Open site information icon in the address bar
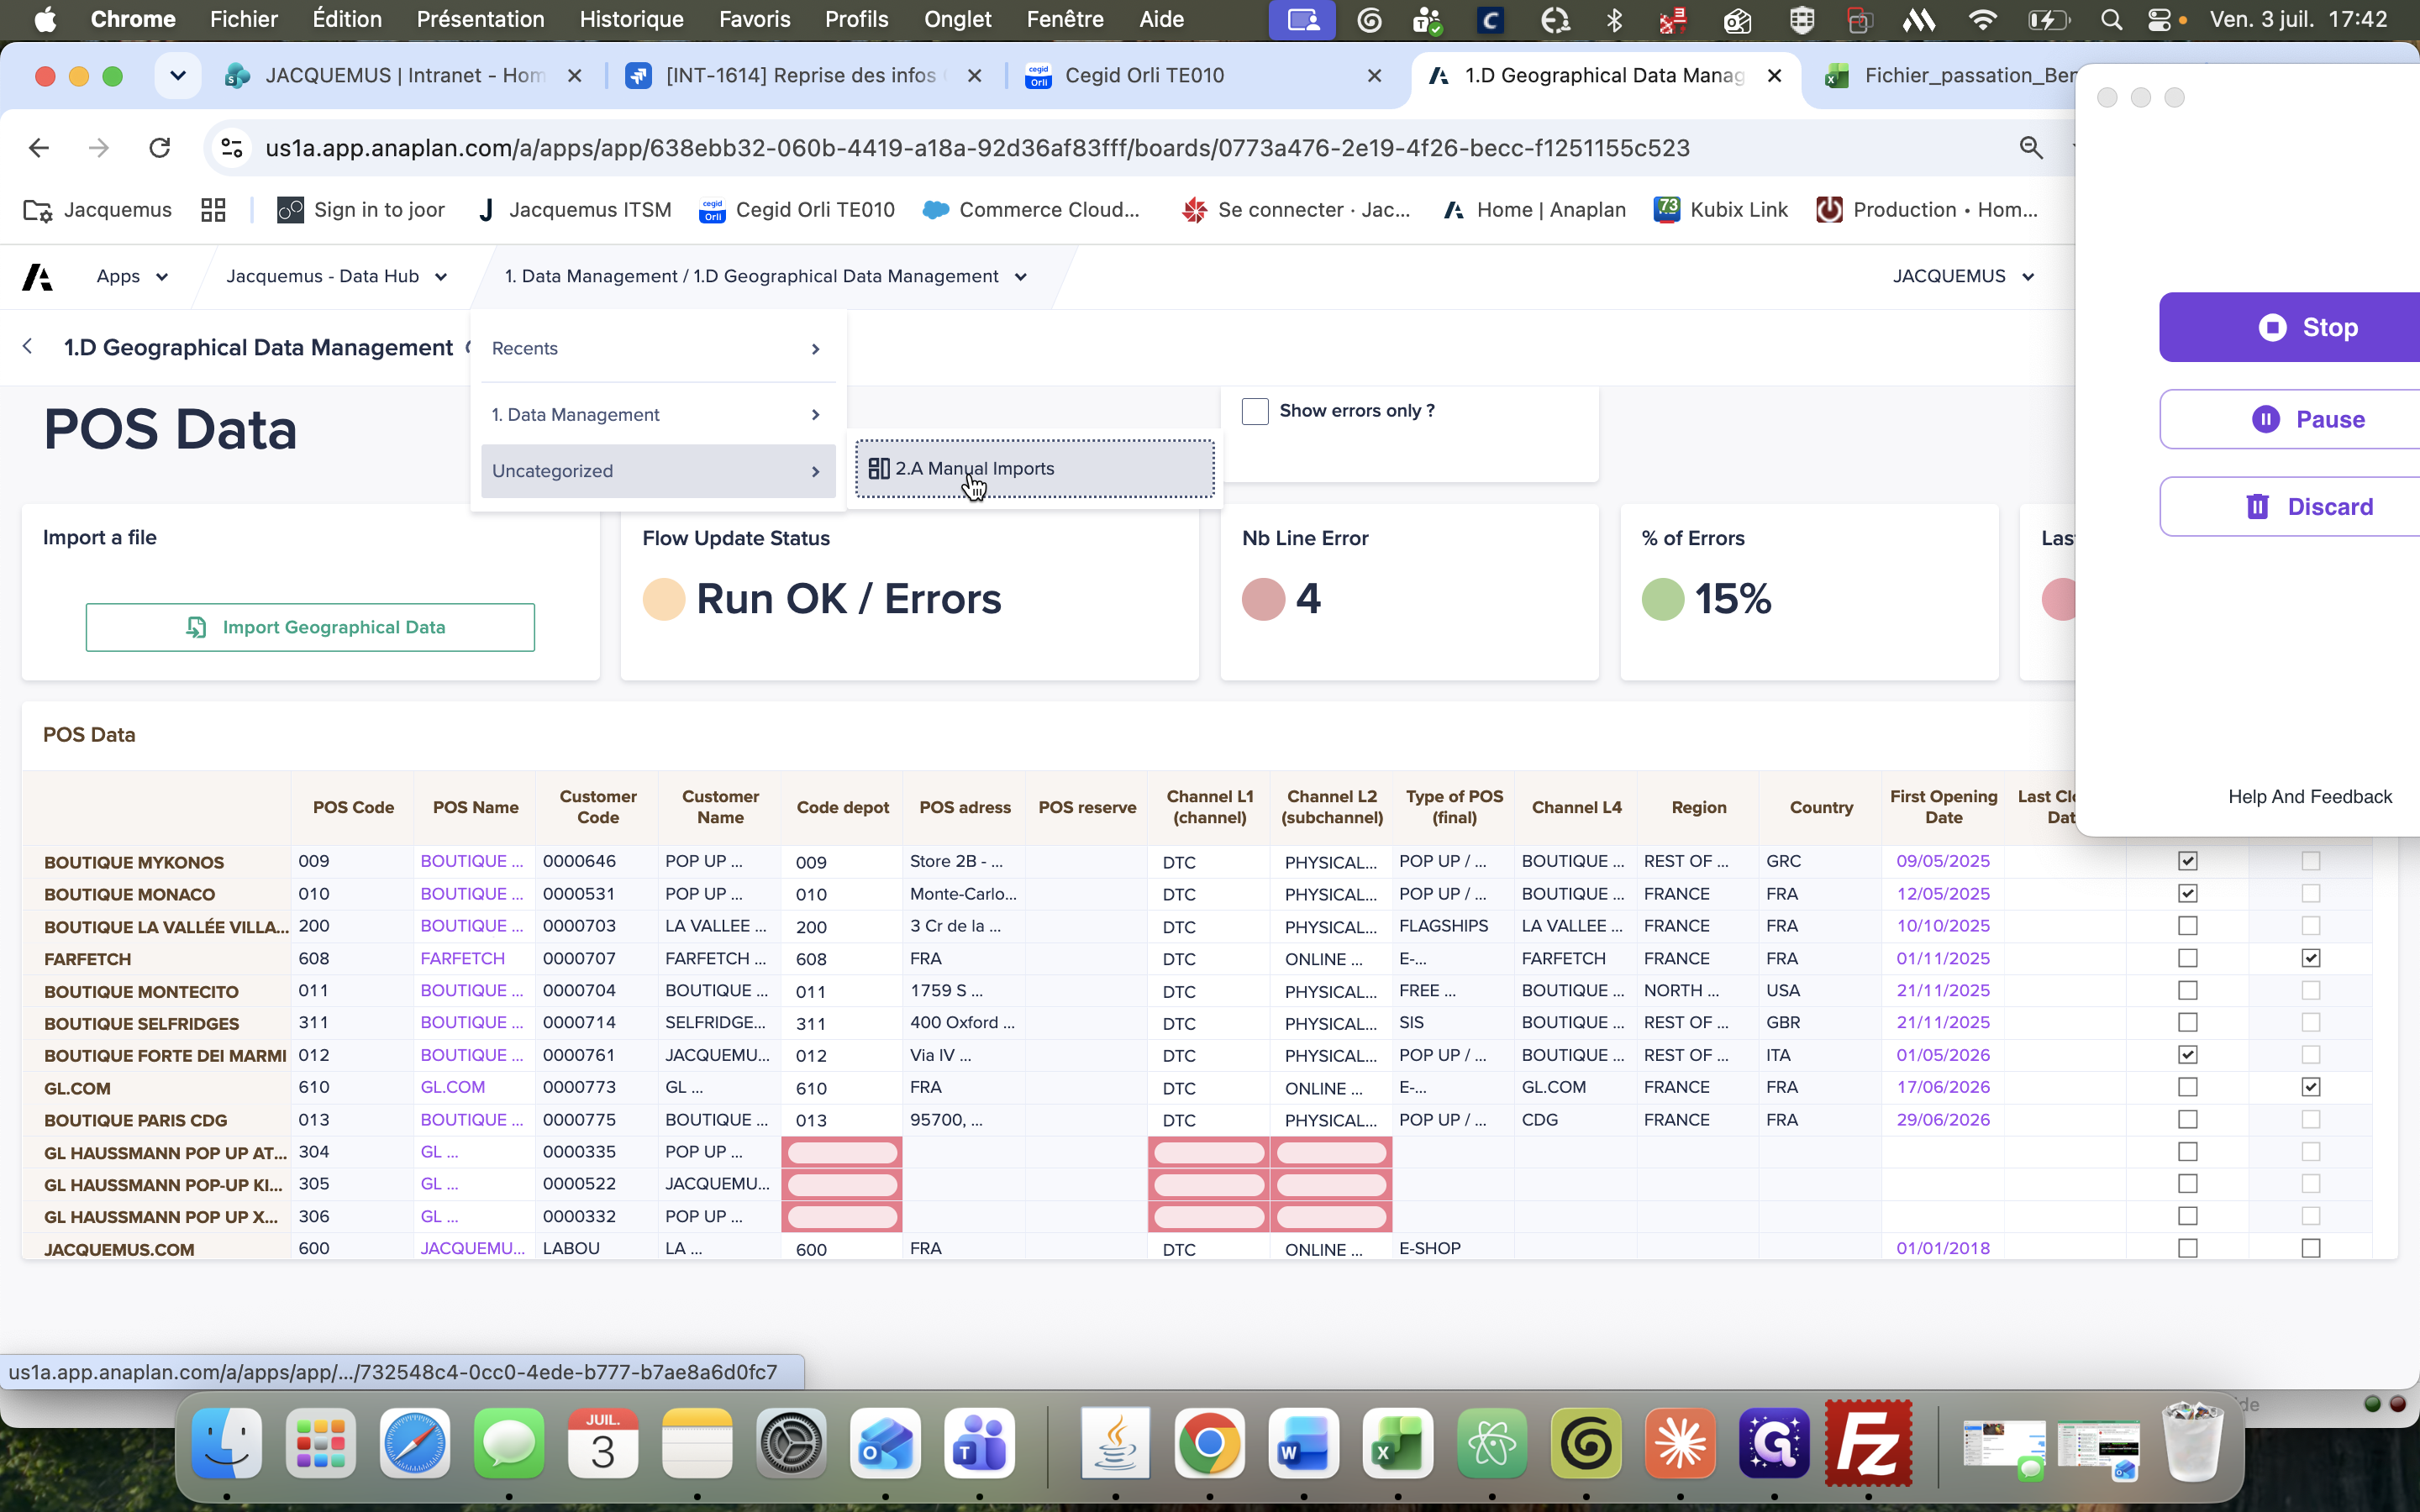 [x=232, y=148]
